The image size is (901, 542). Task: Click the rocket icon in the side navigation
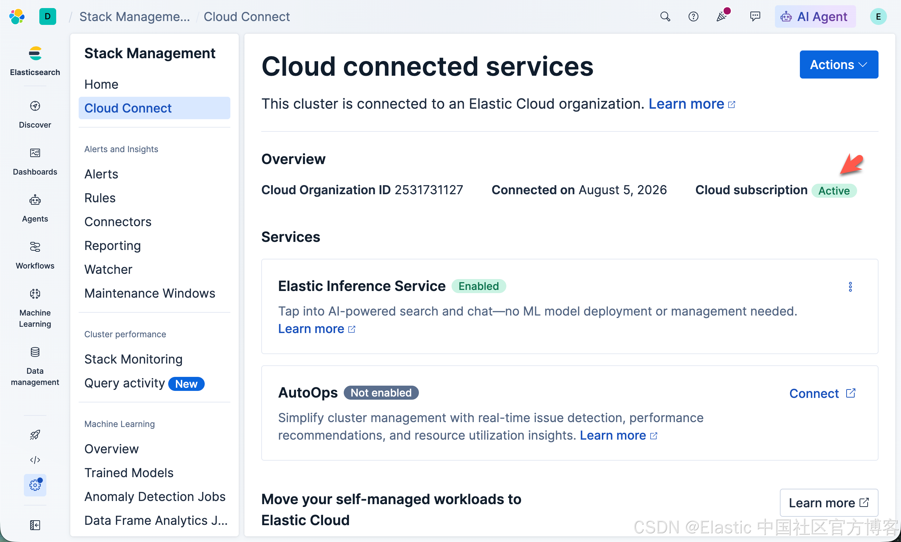35,434
